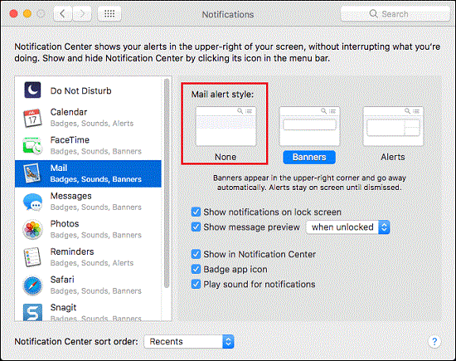This screenshot has height=361, width=456.
Task: Select the Messages row text
Action: coord(95,202)
